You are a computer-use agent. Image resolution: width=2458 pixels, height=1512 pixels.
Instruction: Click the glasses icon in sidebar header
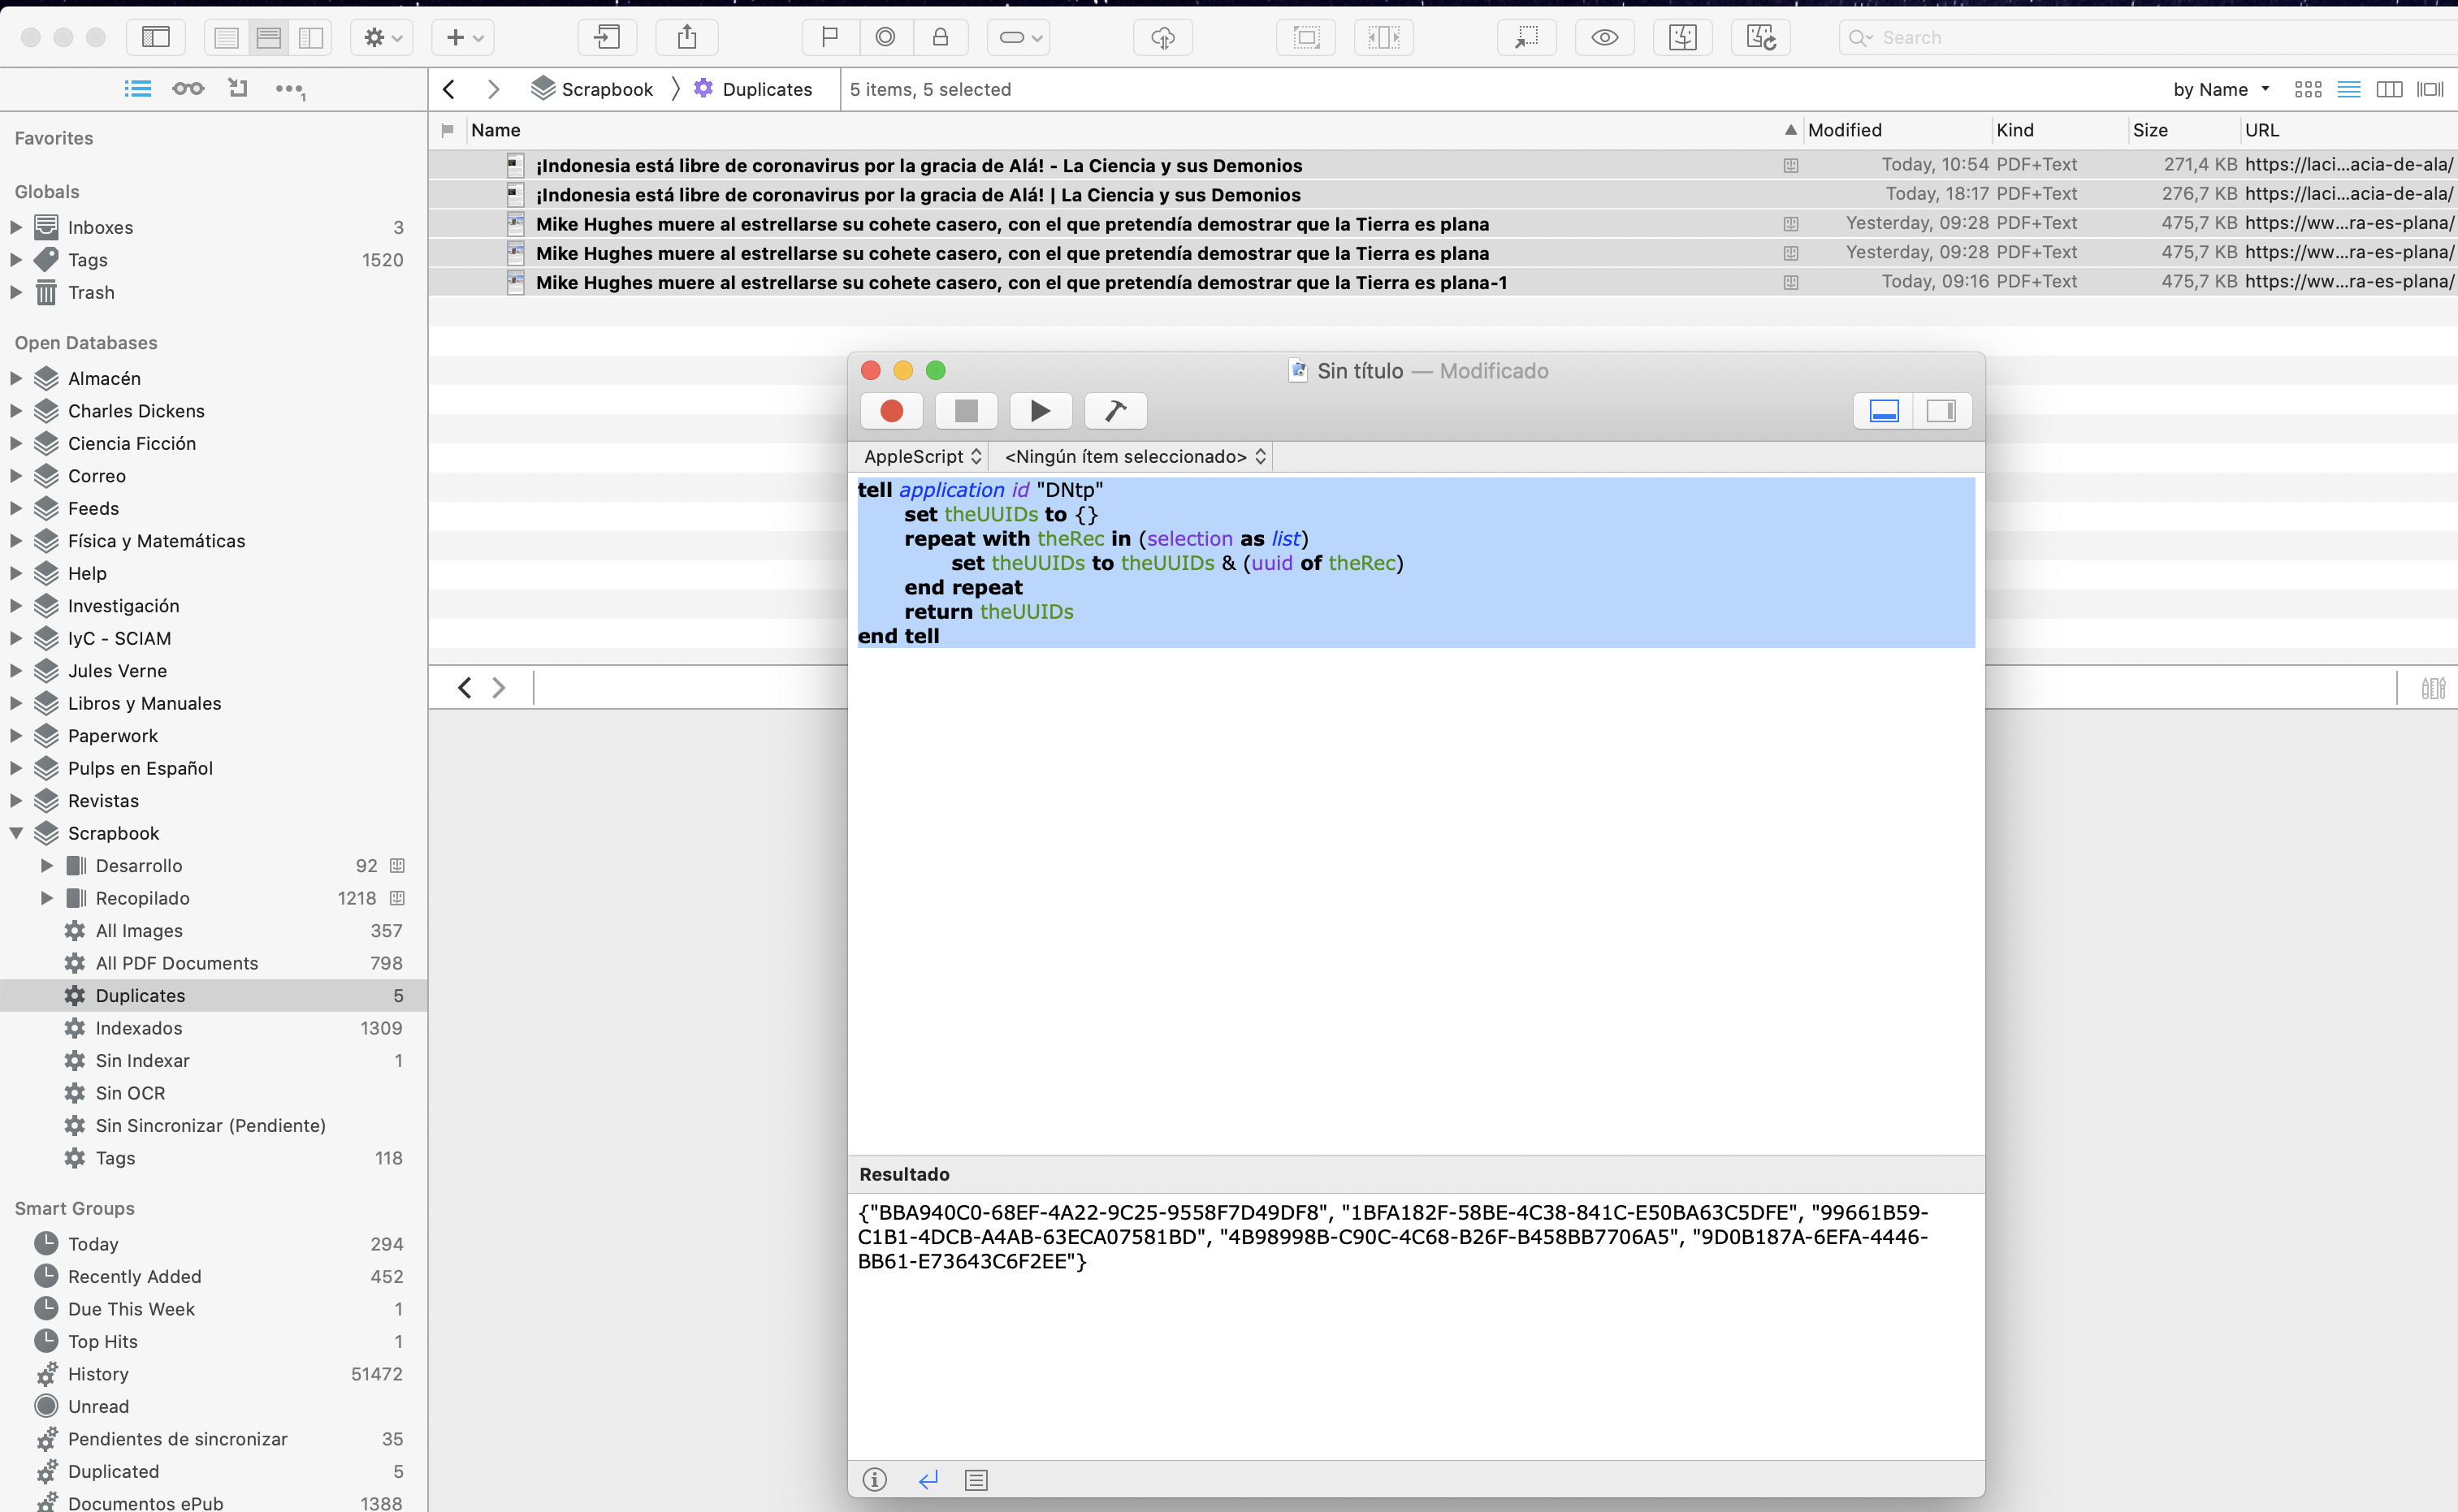[x=188, y=89]
